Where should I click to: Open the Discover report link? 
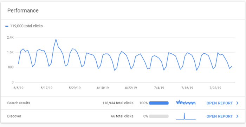tap(220, 116)
